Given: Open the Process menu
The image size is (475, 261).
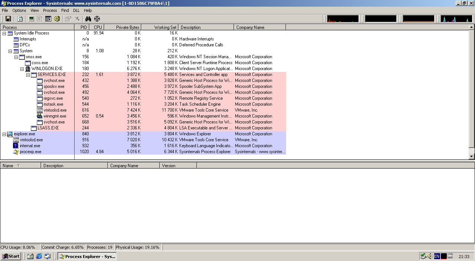Looking at the screenshot, I should (50, 10).
